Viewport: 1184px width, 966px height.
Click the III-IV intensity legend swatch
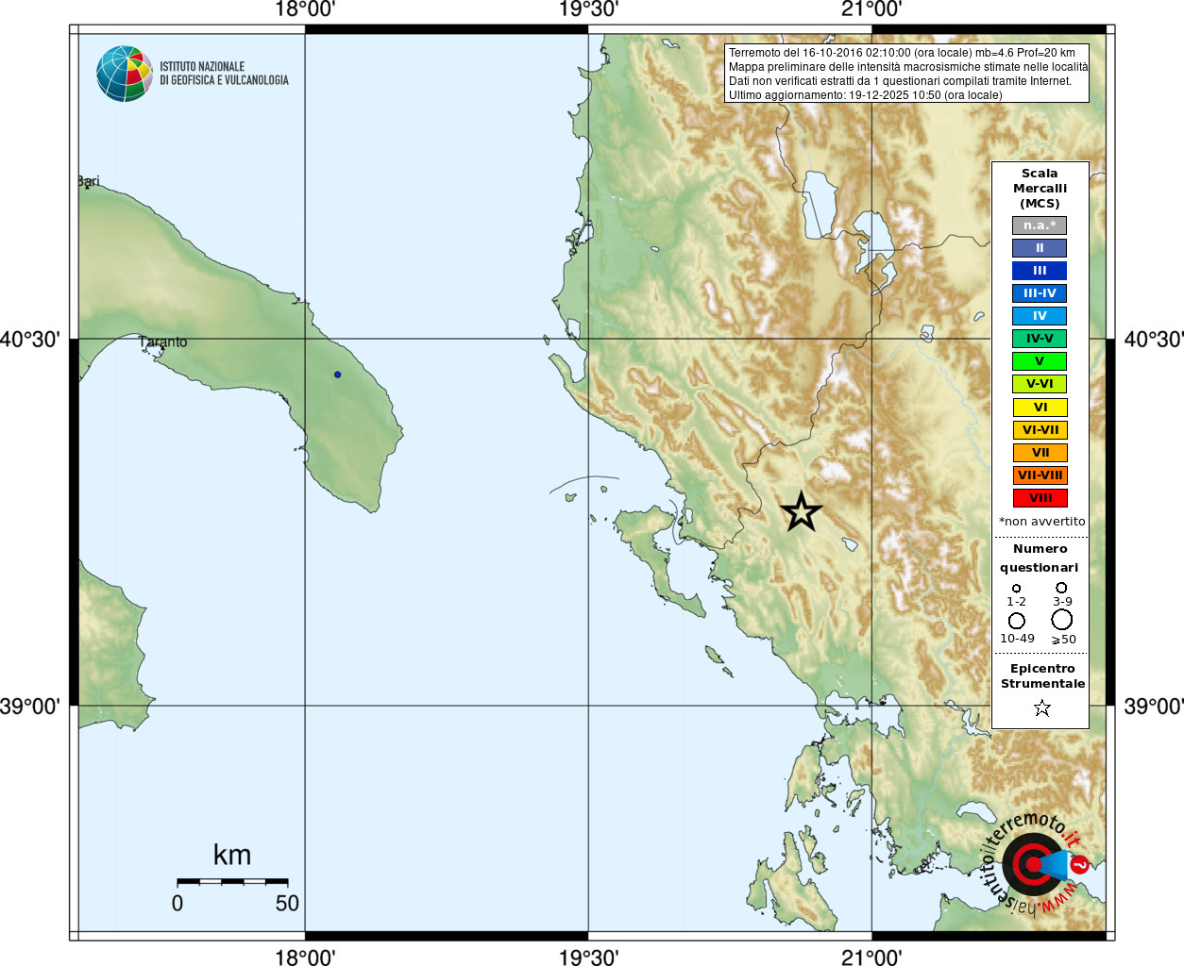[1040, 293]
